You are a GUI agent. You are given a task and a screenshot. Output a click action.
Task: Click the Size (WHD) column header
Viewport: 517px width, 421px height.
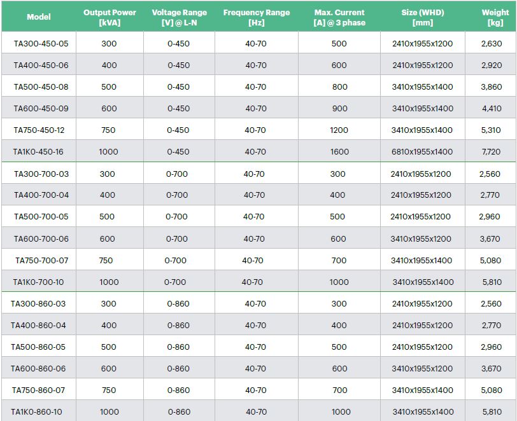click(x=423, y=17)
